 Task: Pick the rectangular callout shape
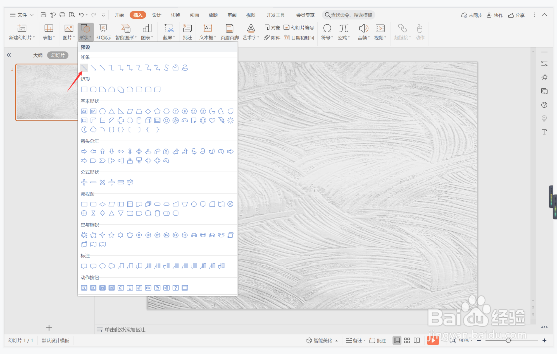[x=84, y=266]
